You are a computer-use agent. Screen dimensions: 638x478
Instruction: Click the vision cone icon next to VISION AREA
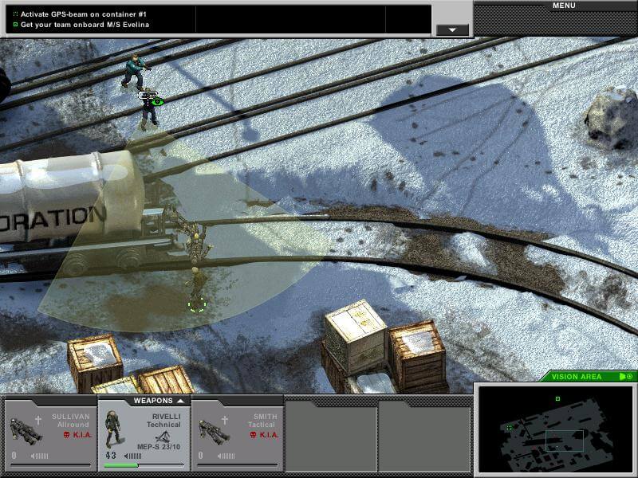(623, 376)
